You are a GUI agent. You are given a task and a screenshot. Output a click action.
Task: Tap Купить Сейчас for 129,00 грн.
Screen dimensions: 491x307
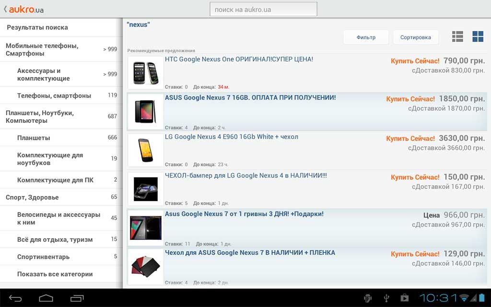[x=415, y=254]
